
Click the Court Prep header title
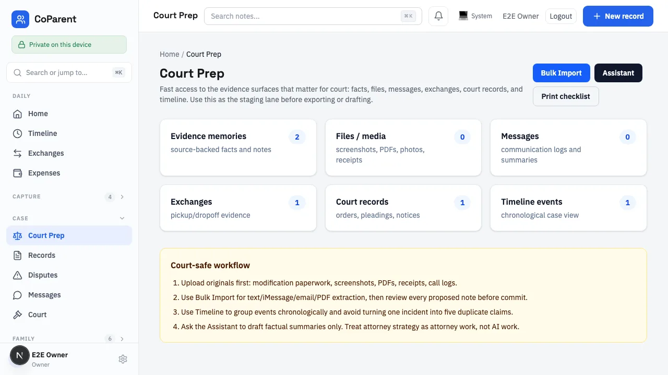coord(175,16)
